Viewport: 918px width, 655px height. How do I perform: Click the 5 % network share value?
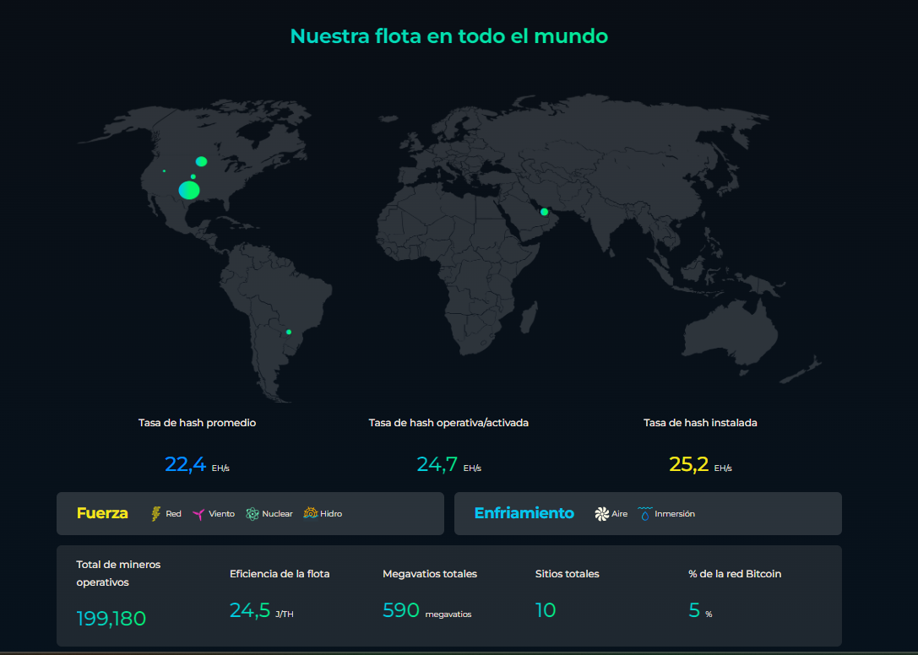(x=700, y=610)
